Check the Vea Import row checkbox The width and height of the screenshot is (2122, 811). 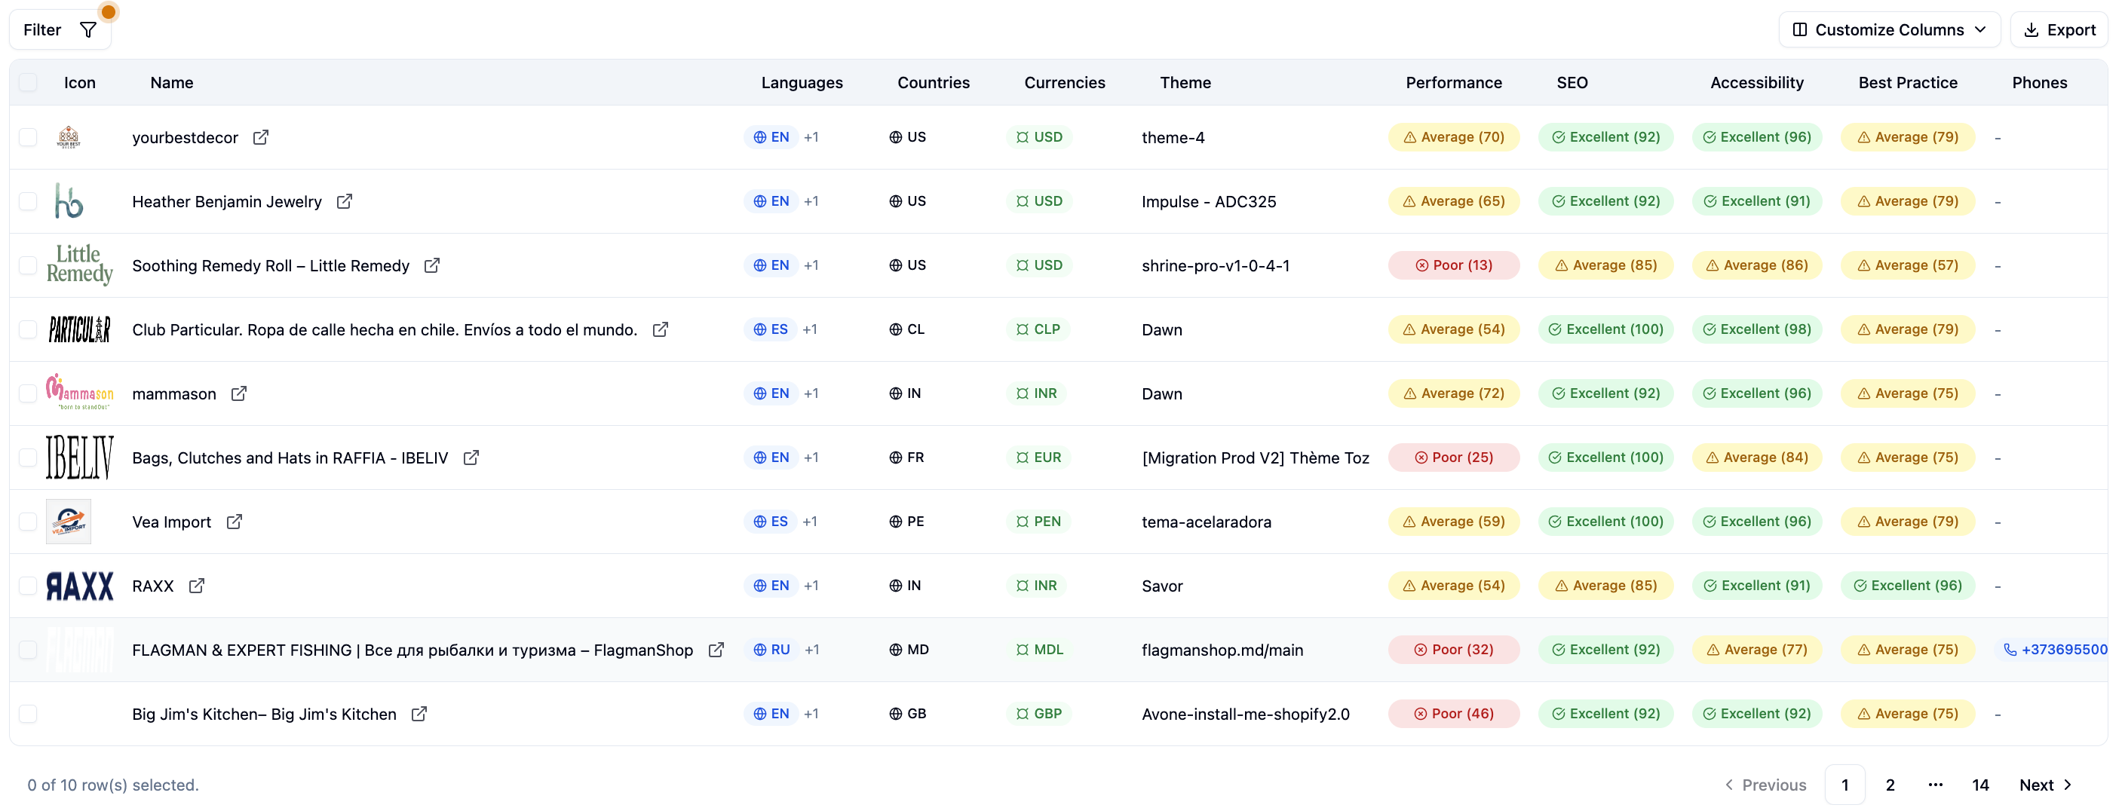(x=28, y=521)
